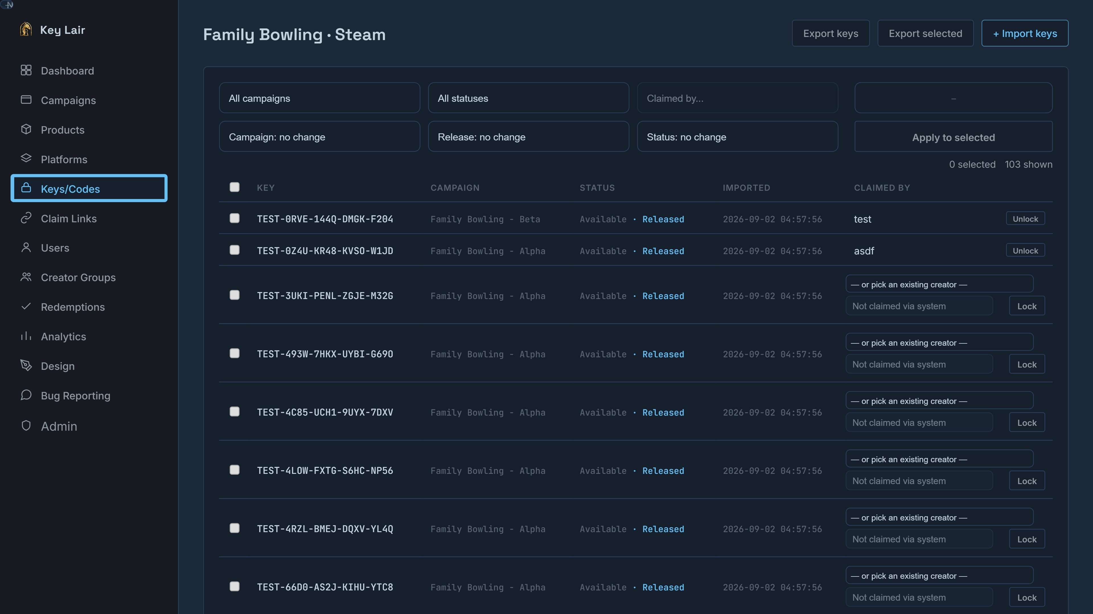Open the Campaign: no change dropdown
Image resolution: width=1093 pixels, height=614 pixels.
[319, 136]
